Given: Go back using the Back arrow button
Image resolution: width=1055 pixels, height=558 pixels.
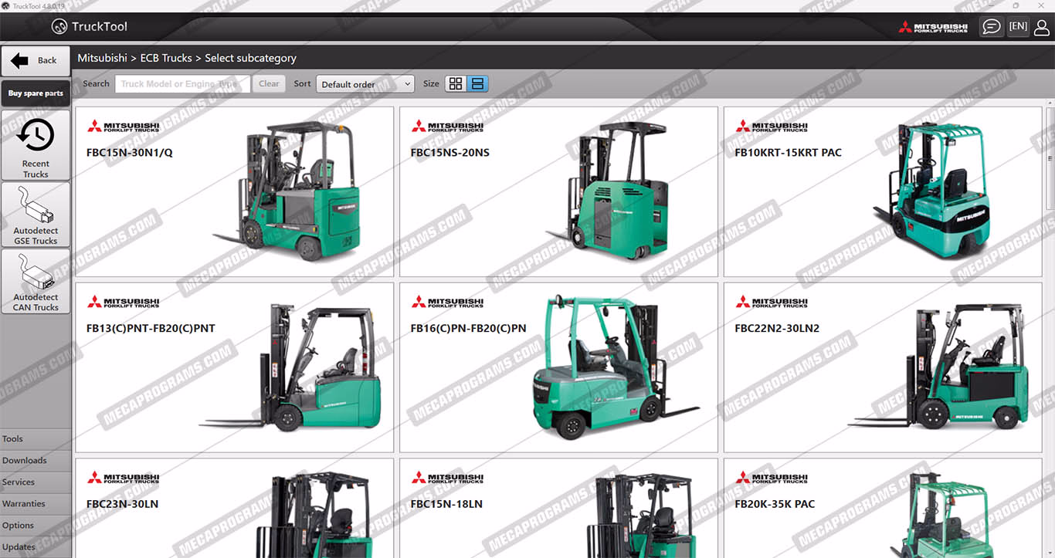Looking at the screenshot, I should pos(36,60).
